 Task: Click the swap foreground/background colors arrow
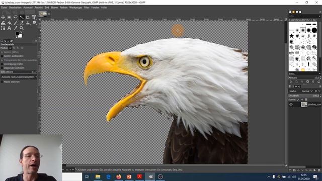coord(21,33)
